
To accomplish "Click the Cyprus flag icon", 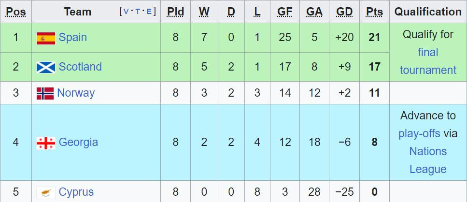I will click(46, 192).
